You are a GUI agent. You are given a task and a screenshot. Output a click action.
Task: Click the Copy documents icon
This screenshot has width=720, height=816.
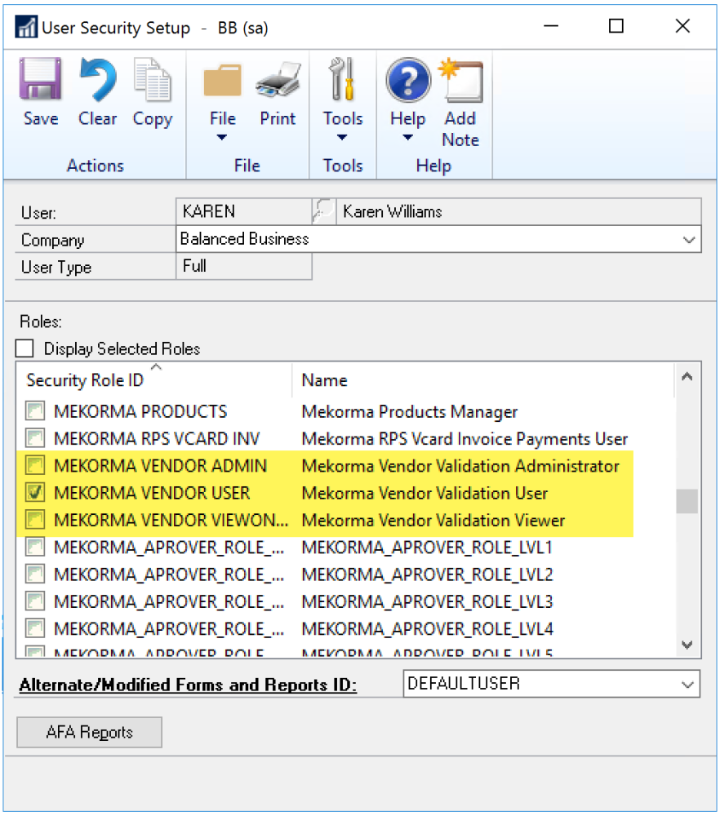coord(152,79)
